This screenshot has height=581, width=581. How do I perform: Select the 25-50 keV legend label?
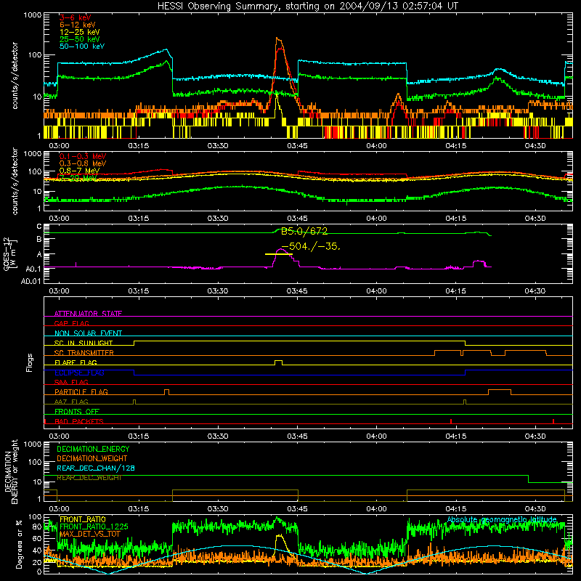click(x=79, y=39)
